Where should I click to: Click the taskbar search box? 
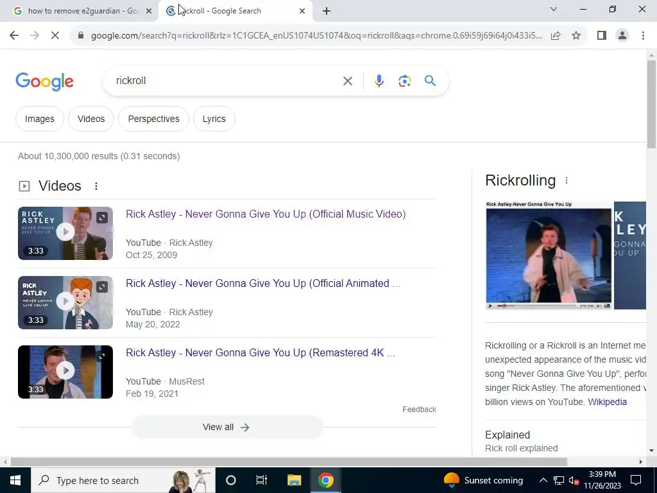click(123, 480)
